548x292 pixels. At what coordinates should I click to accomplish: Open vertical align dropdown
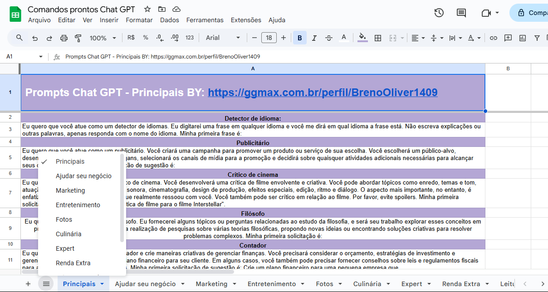(436, 38)
